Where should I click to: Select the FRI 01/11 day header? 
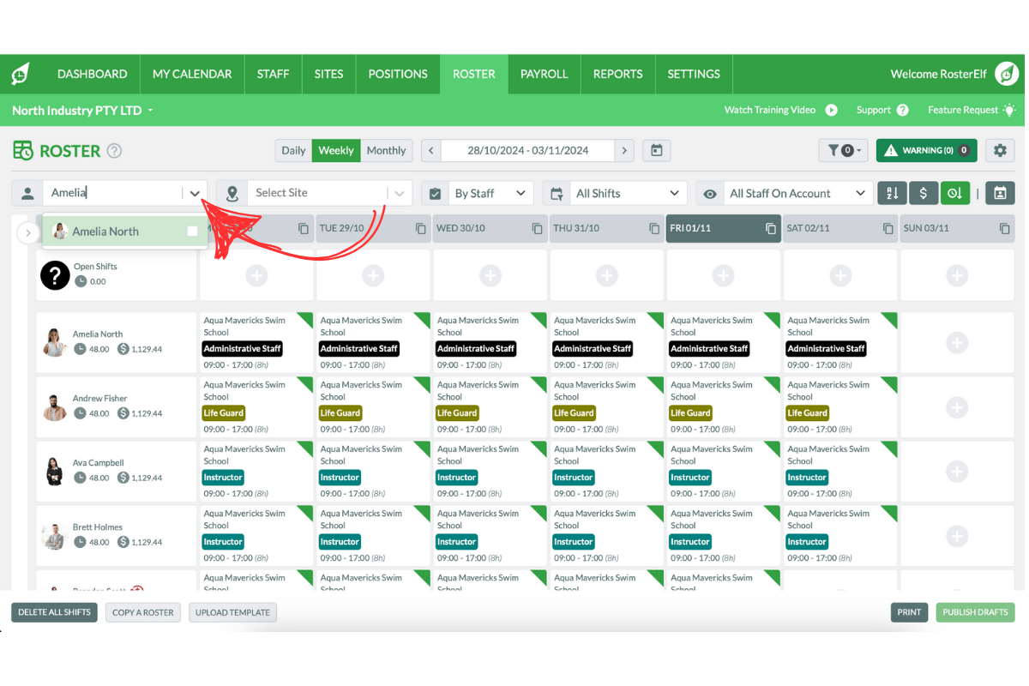point(723,229)
